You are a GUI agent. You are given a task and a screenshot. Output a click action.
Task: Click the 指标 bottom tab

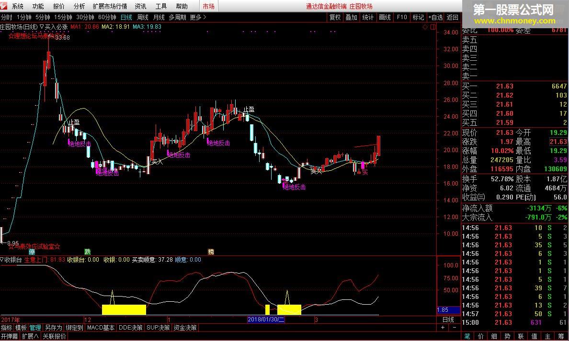click(7, 328)
